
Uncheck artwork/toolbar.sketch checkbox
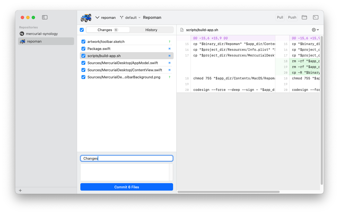tap(83, 42)
